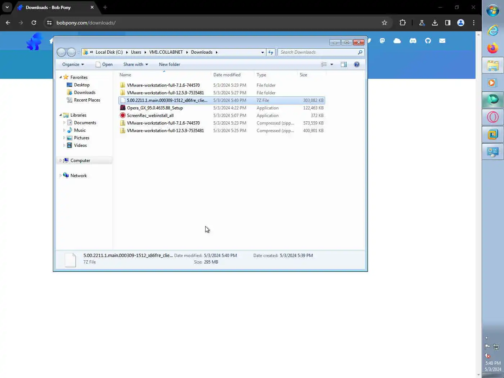Click Users in the breadcrumb path

coord(136,52)
